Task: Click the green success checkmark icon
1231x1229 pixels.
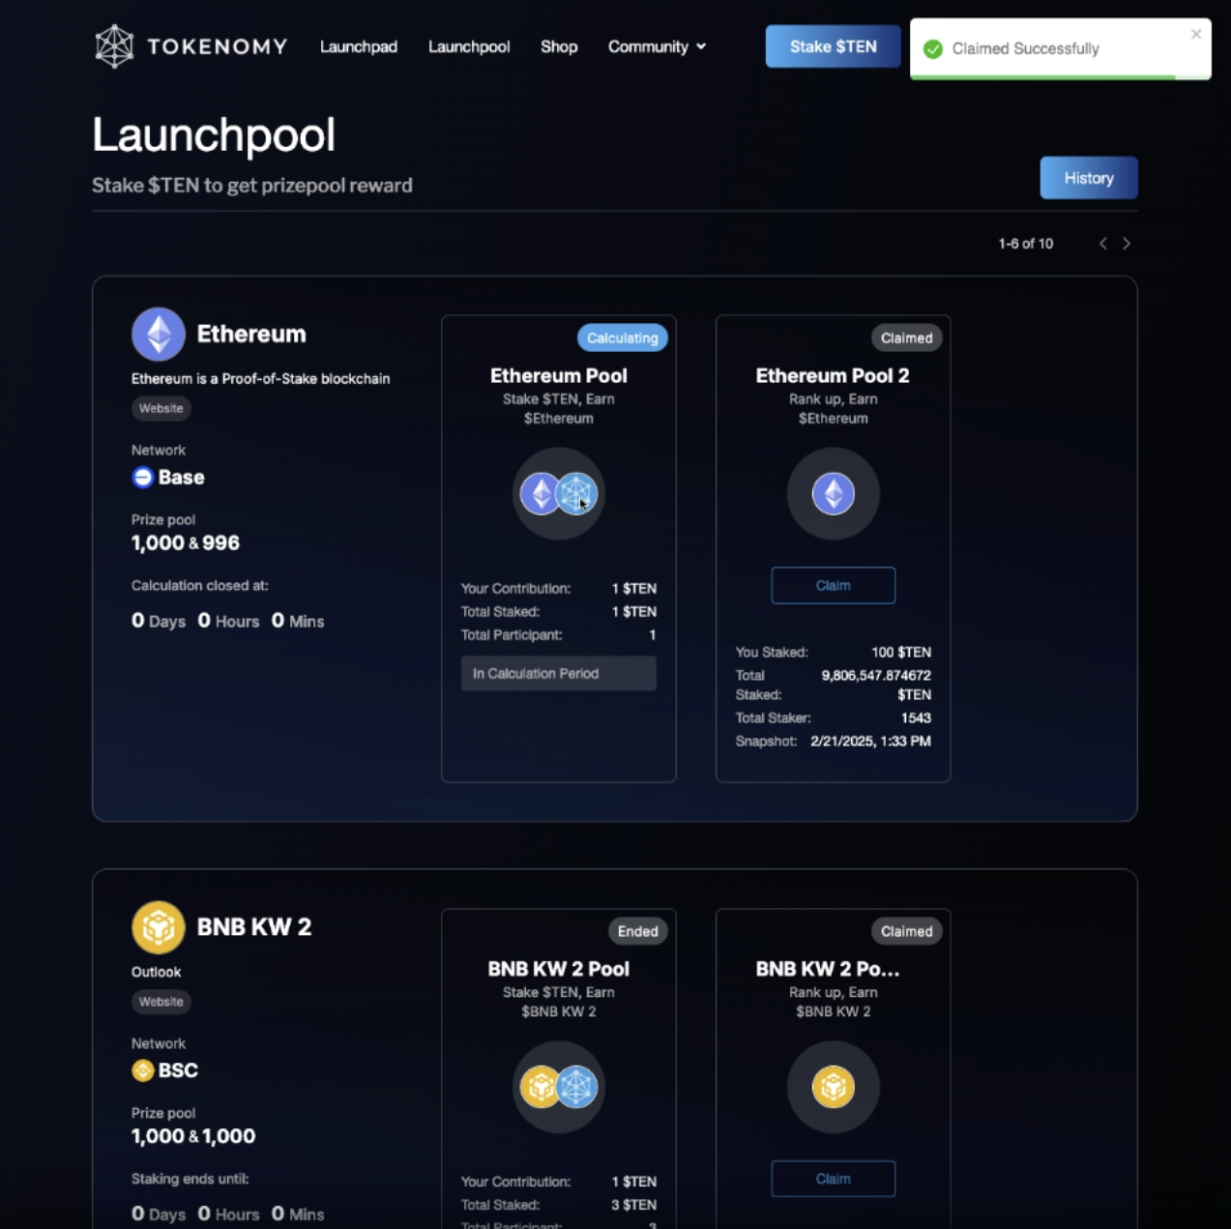Action: coord(933,49)
